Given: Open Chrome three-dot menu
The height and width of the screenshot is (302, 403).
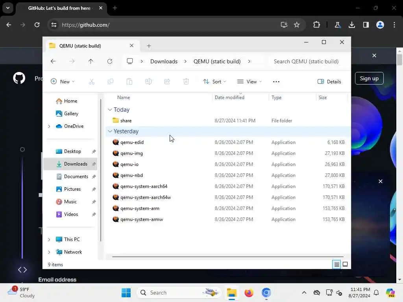Looking at the screenshot, I should point(394,25).
